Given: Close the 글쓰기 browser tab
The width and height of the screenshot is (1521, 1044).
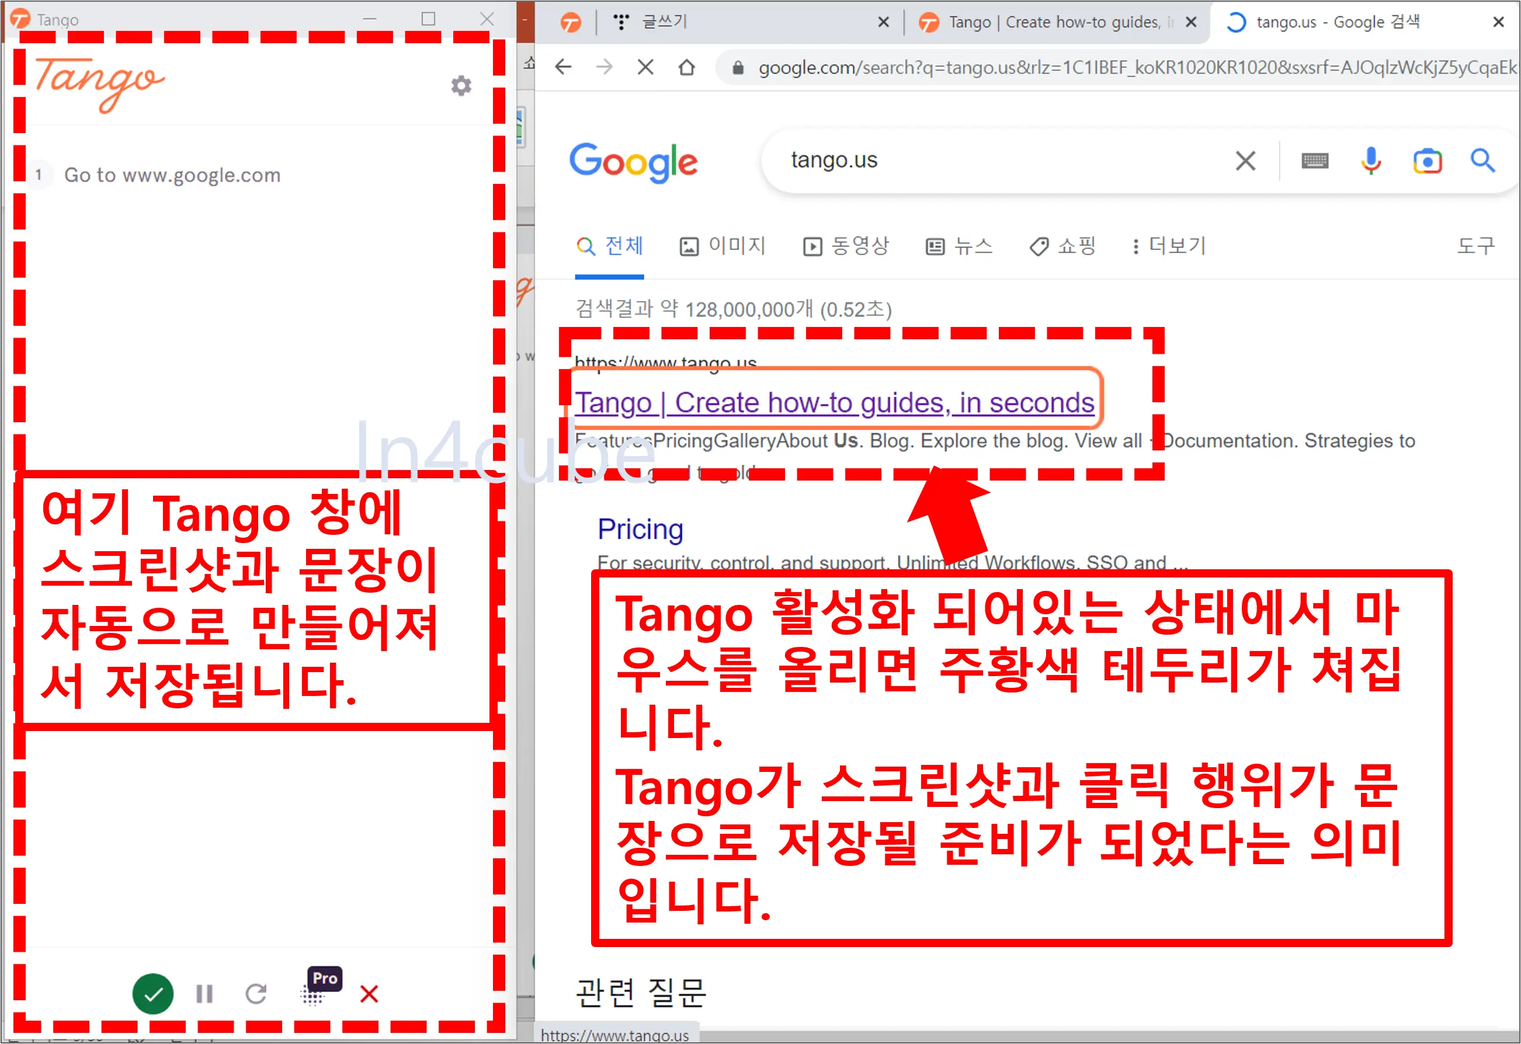Looking at the screenshot, I should click(883, 22).
